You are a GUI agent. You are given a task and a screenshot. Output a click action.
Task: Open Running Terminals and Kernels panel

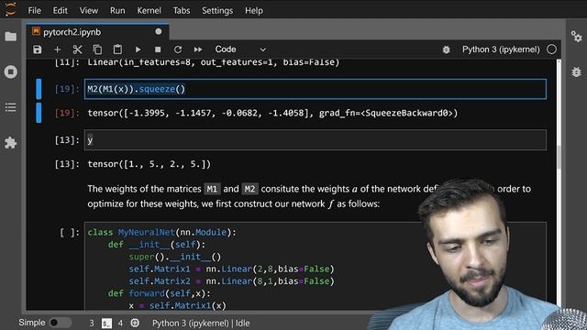click(10, 71)
